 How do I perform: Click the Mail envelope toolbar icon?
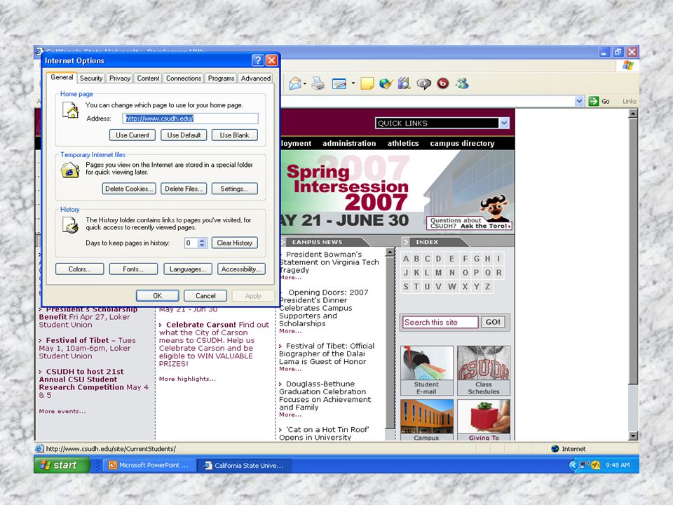(x=295, y=83)
